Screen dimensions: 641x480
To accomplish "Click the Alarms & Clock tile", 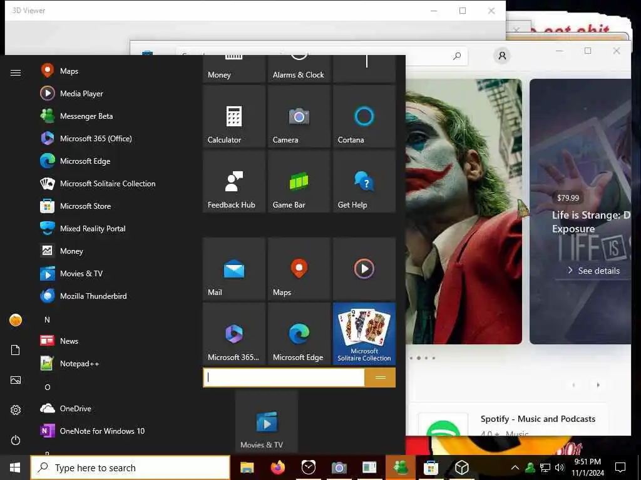I will pyautogui.click(x=299, y=69).
